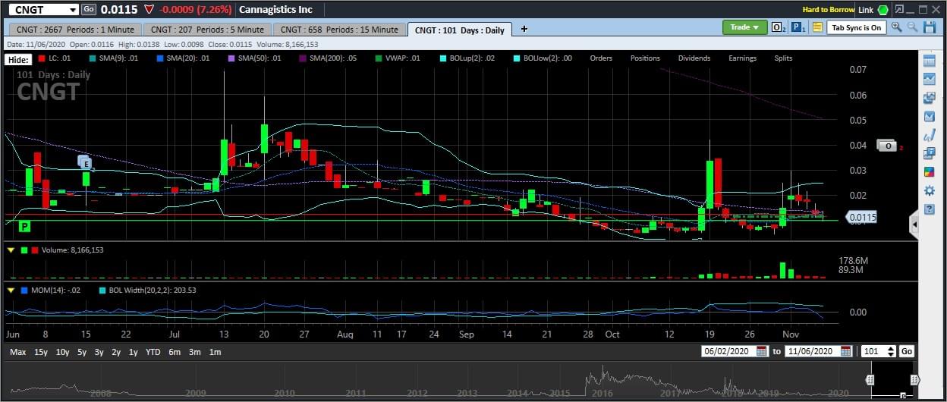This screenshot has height=402, width=947.
Task: Select the 1m time range
Action: click(216, 352)
